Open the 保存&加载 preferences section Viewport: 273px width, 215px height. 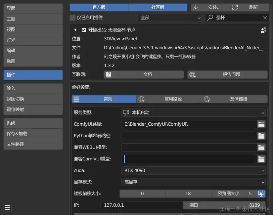tap(33, 134)
